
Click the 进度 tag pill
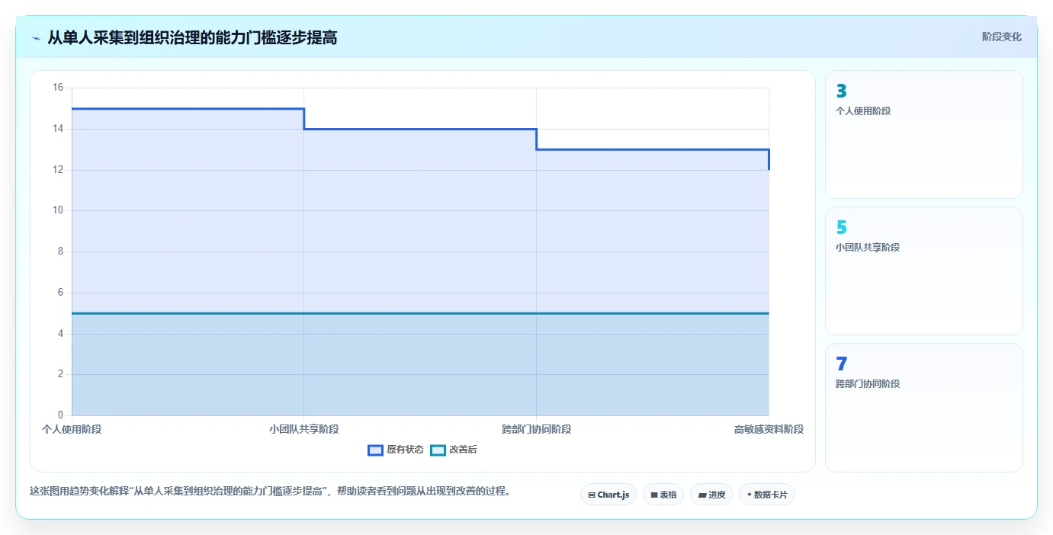[711, 495]
